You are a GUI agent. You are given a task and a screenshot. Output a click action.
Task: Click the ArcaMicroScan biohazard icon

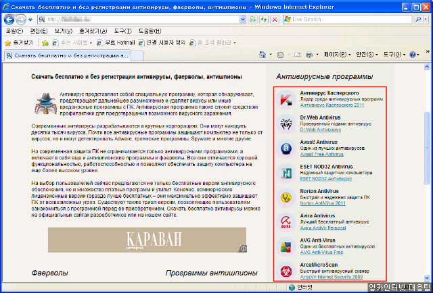[x=286, y=272]
